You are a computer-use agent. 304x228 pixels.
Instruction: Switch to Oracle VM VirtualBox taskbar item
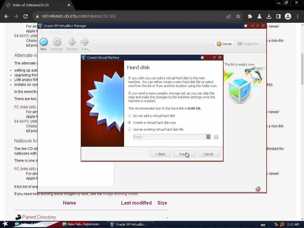click(130, 224)
